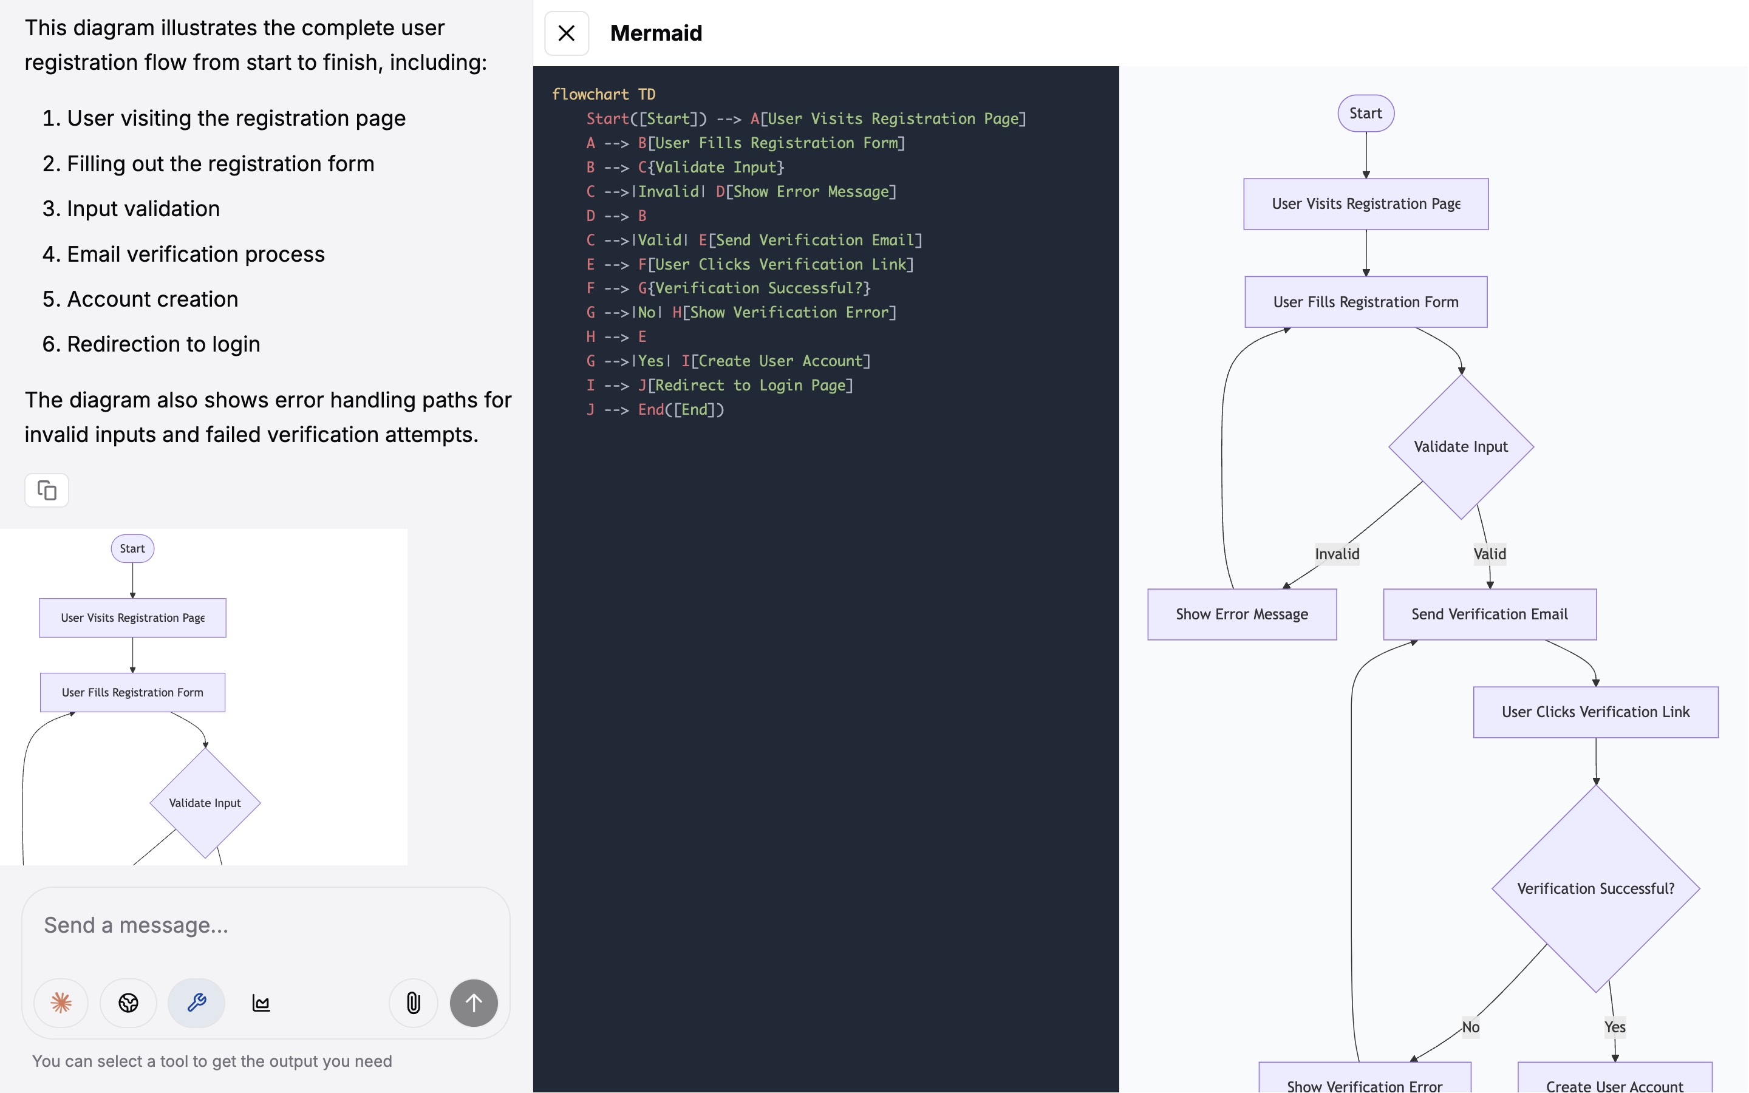The width and height of the screenshot is (1749, 1093).
Task: Send message with the up arrow button
Action: (474, 1003)
